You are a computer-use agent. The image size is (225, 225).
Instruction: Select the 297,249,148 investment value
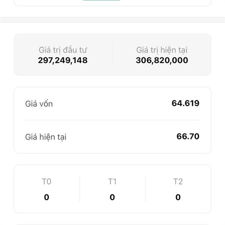pyautogui.click(x=63, y=60)
